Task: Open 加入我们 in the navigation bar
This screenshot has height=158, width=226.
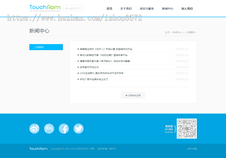Action: tap(187, 9)
